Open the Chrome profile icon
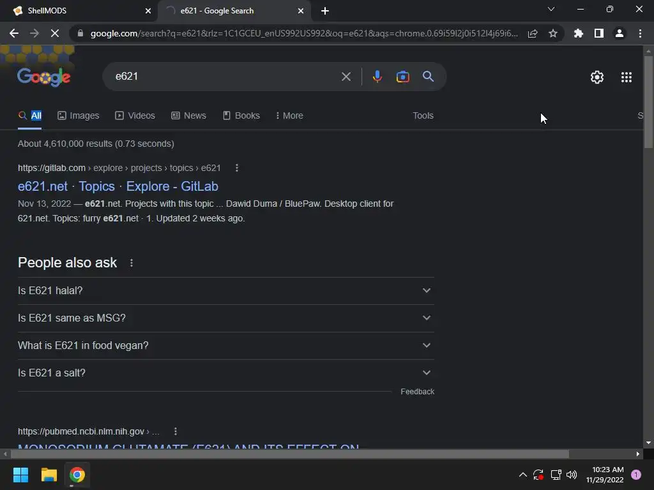Viewport: 654px width, 490px height. [620, 33]
